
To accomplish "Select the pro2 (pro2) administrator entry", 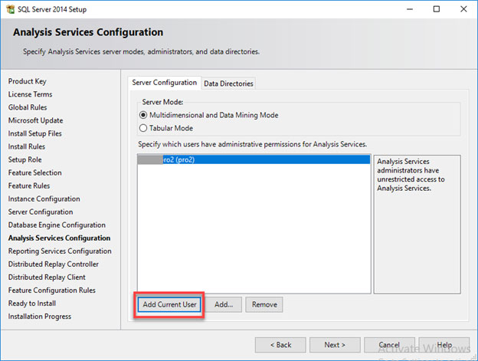I will 254,159.
